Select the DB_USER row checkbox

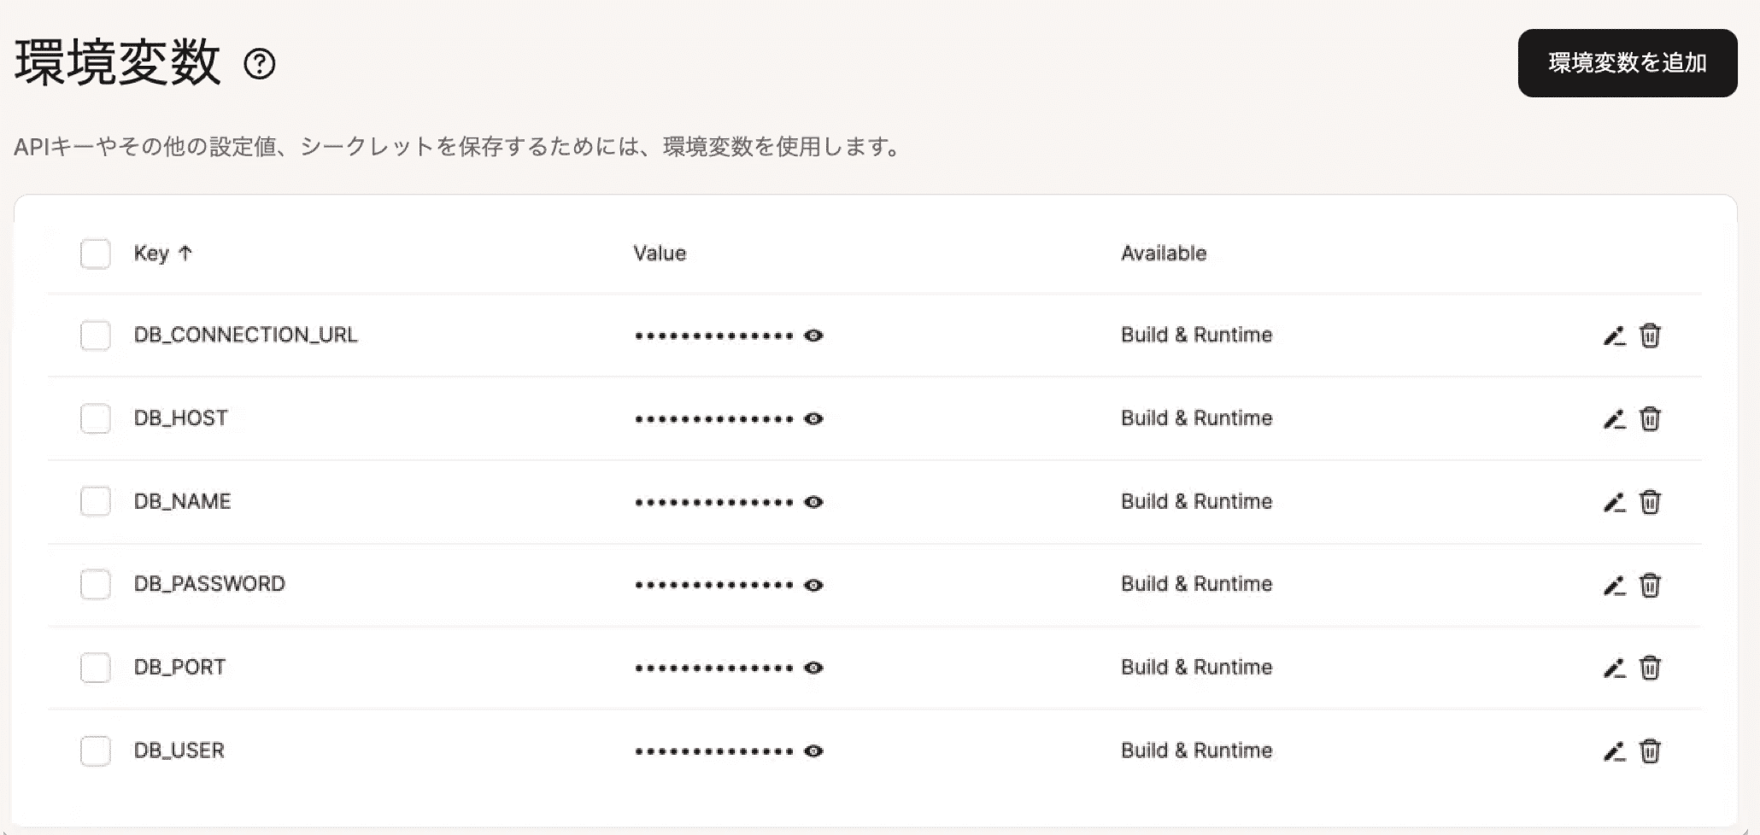(x=95, y=750)
